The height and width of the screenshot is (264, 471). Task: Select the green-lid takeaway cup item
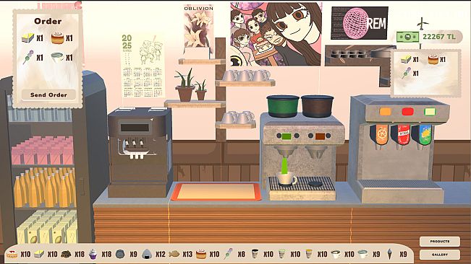pyautogui.click(x=281, y=254)
